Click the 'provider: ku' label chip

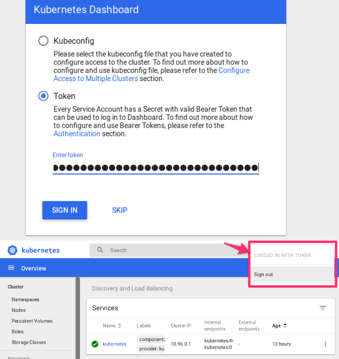click(x=151, y=349)
